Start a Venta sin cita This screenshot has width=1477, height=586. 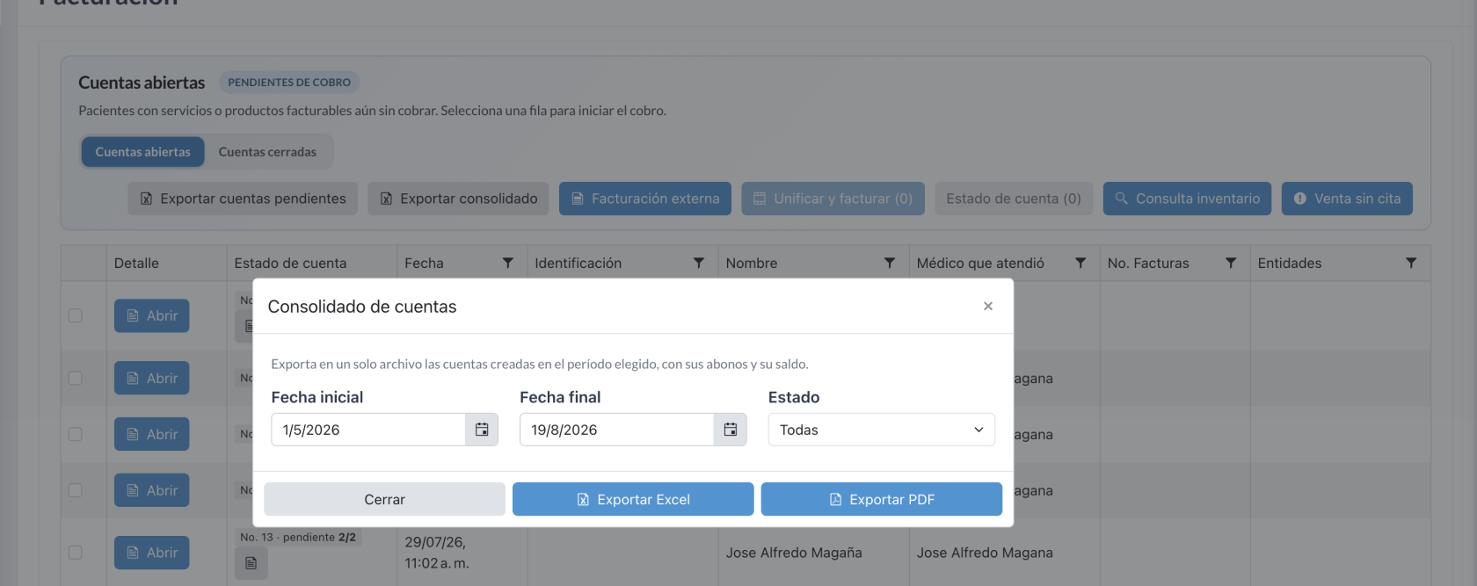(1347, 199)
